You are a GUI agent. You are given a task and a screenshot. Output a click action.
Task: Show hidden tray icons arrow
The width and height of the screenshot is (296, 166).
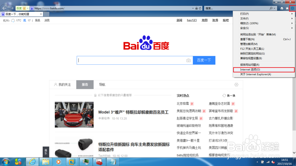[x=257, y=162]
